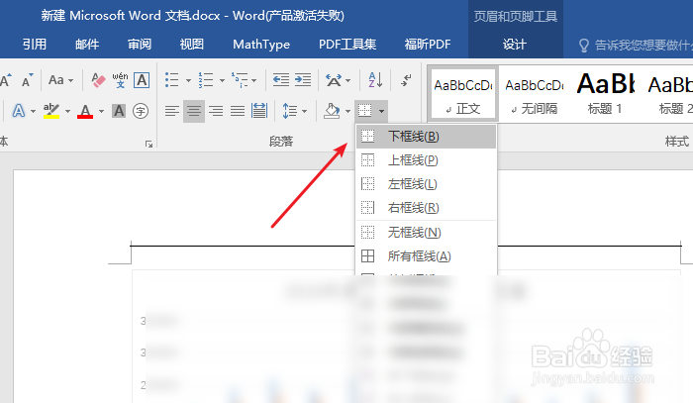Image resolution: width=693 pixels, height=403 pixels.
Task: Open the 福昕PDF ribbon tab
Action: click(428, 45)
